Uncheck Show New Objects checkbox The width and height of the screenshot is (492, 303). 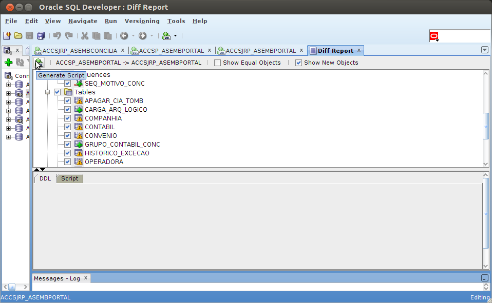coord(298,63)
